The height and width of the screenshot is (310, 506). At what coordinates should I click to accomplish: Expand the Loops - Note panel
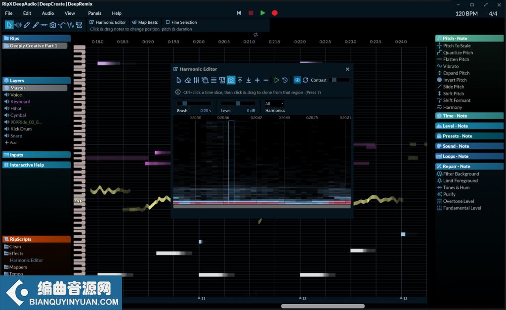pyautogui.click(x=469, y=156)
